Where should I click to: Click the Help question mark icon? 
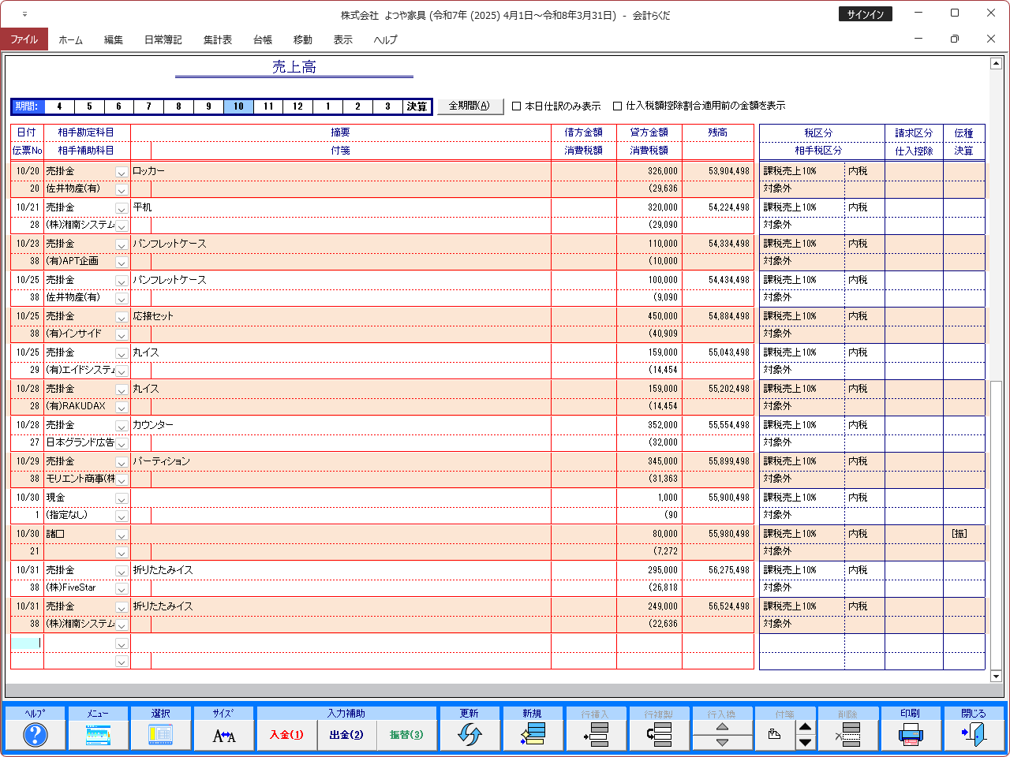point(35,735)
